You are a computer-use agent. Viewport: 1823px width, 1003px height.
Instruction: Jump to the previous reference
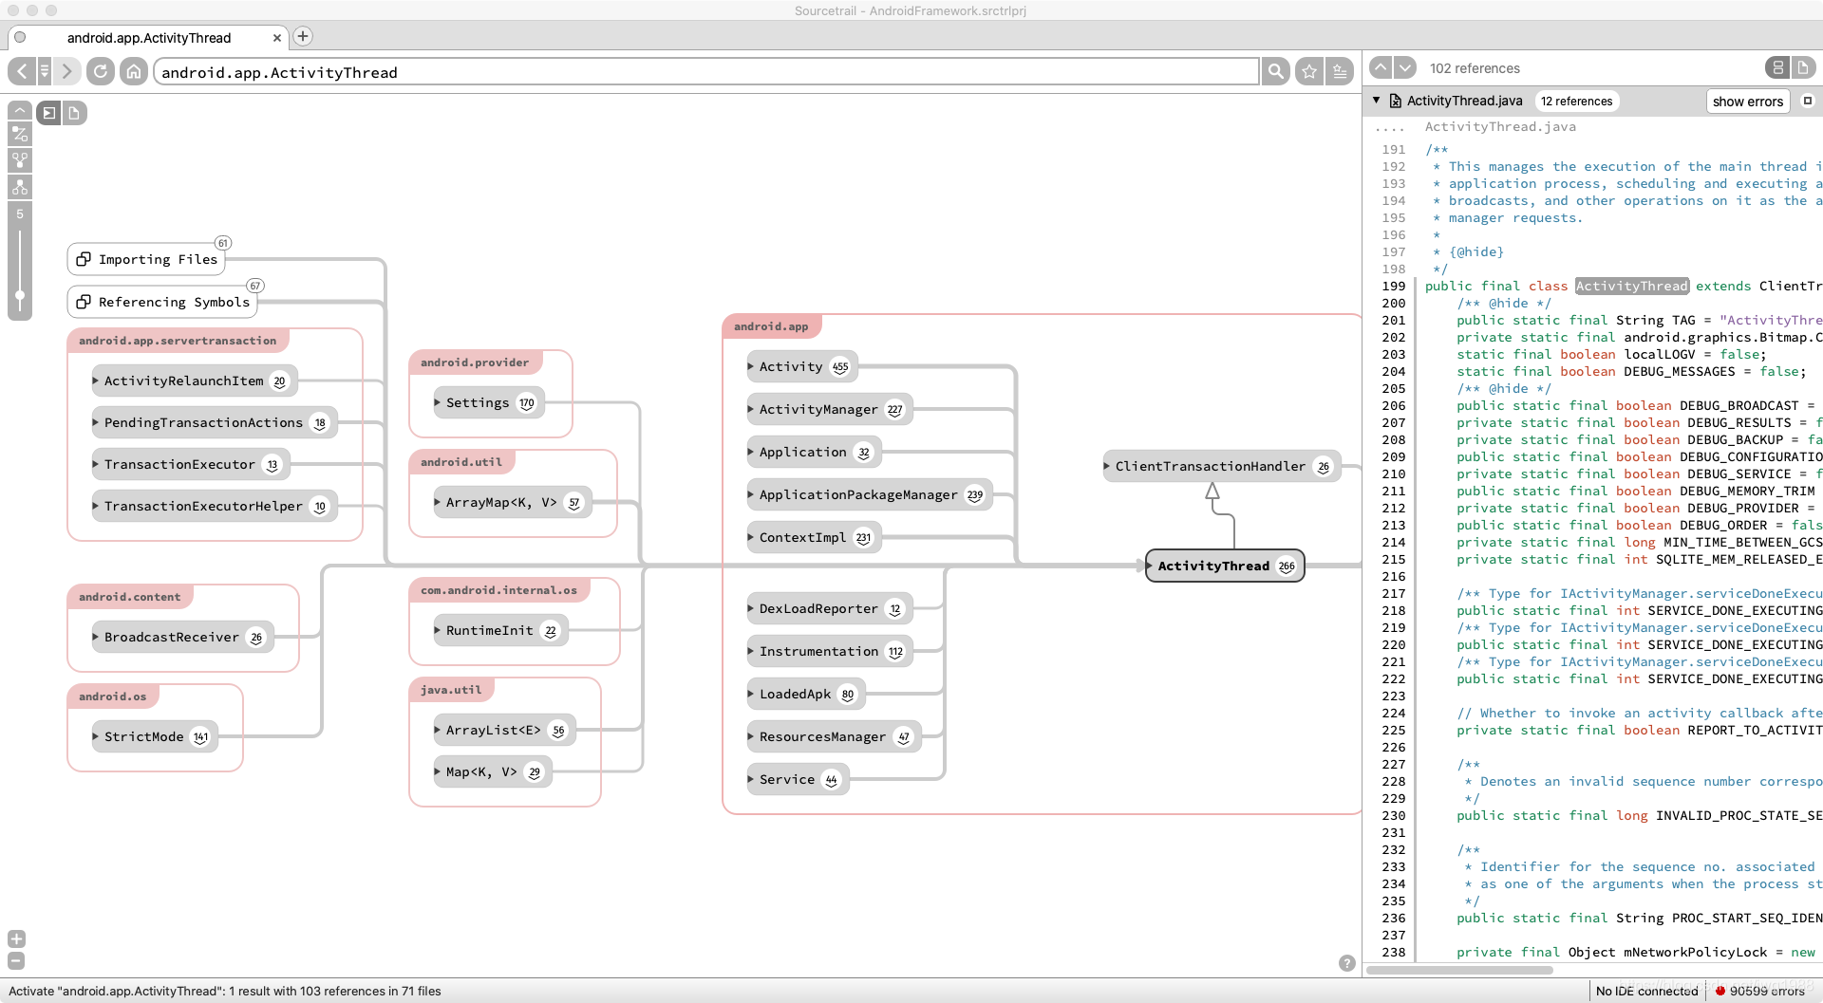pos(1381,67)
